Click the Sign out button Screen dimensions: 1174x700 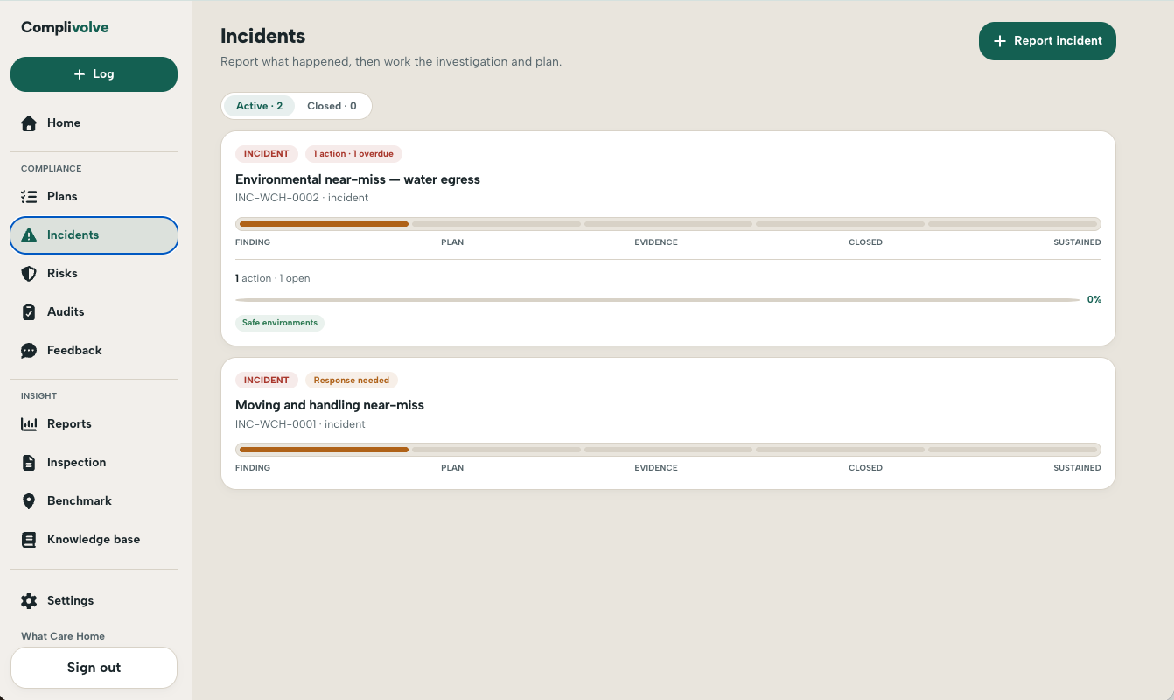(x=94, y=668)
